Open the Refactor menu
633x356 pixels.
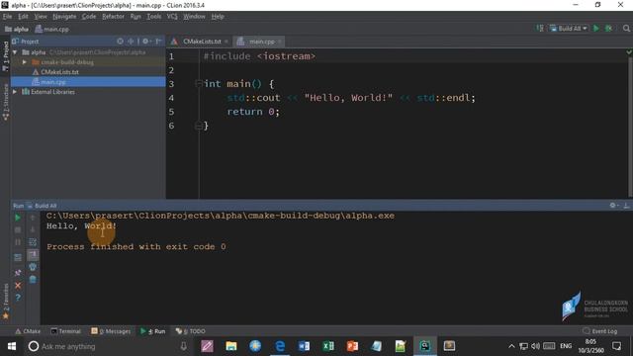(x=113, y=17)
